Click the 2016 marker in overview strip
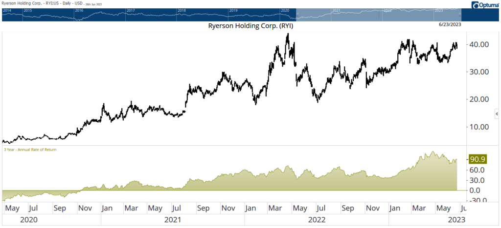Viewport: 501px width, 228px height. click(78, 11)
